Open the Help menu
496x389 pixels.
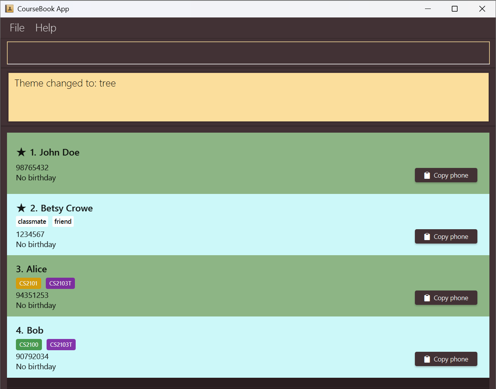click(x=46, y=28)
